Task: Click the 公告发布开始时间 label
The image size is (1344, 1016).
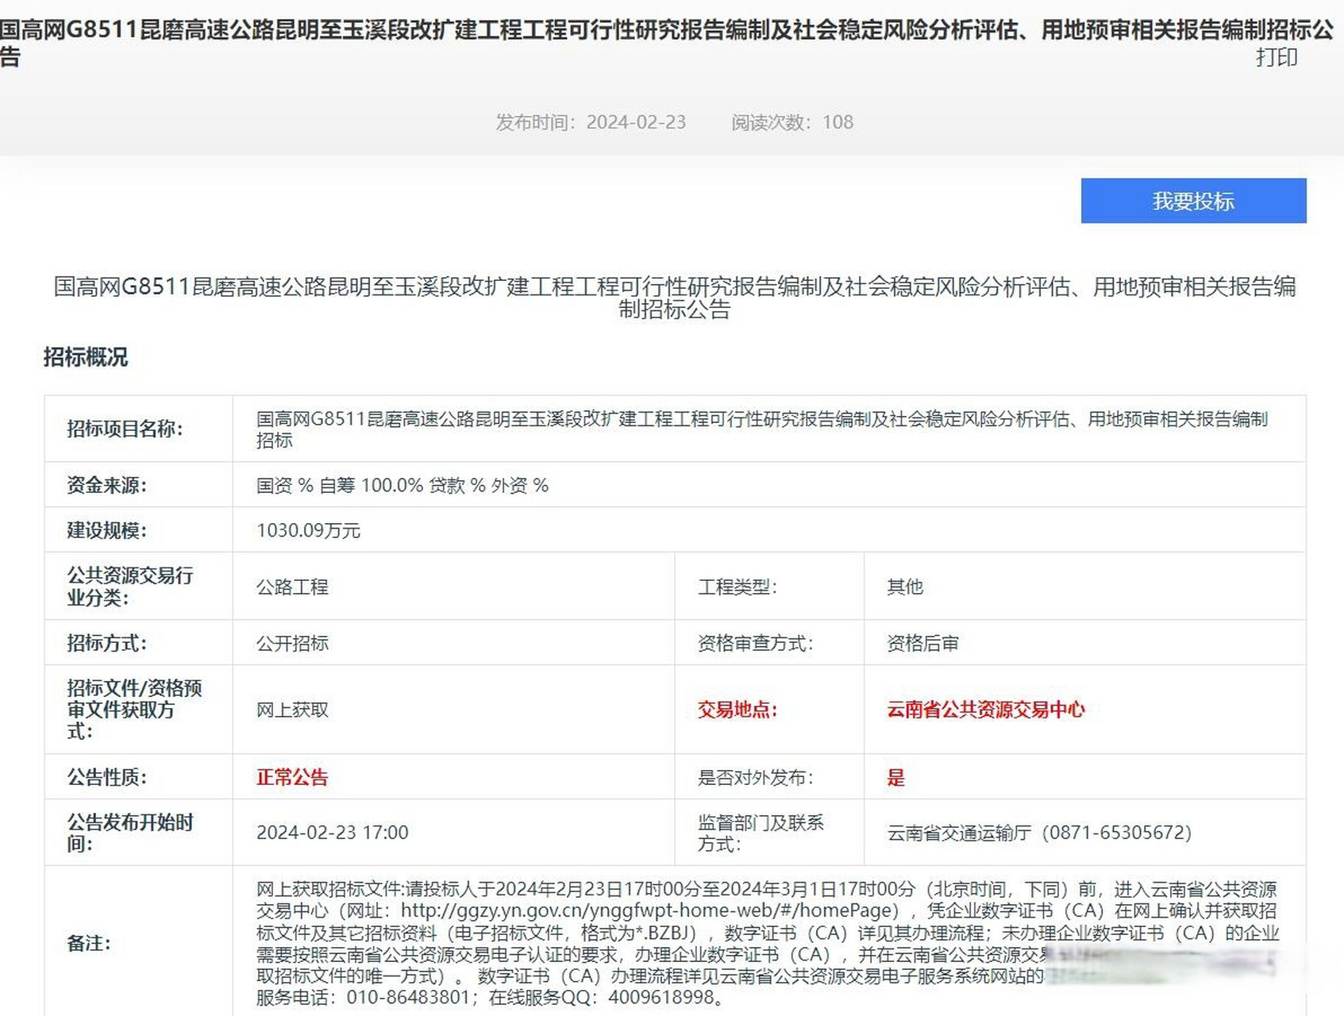Action: (x=130, y=833)
